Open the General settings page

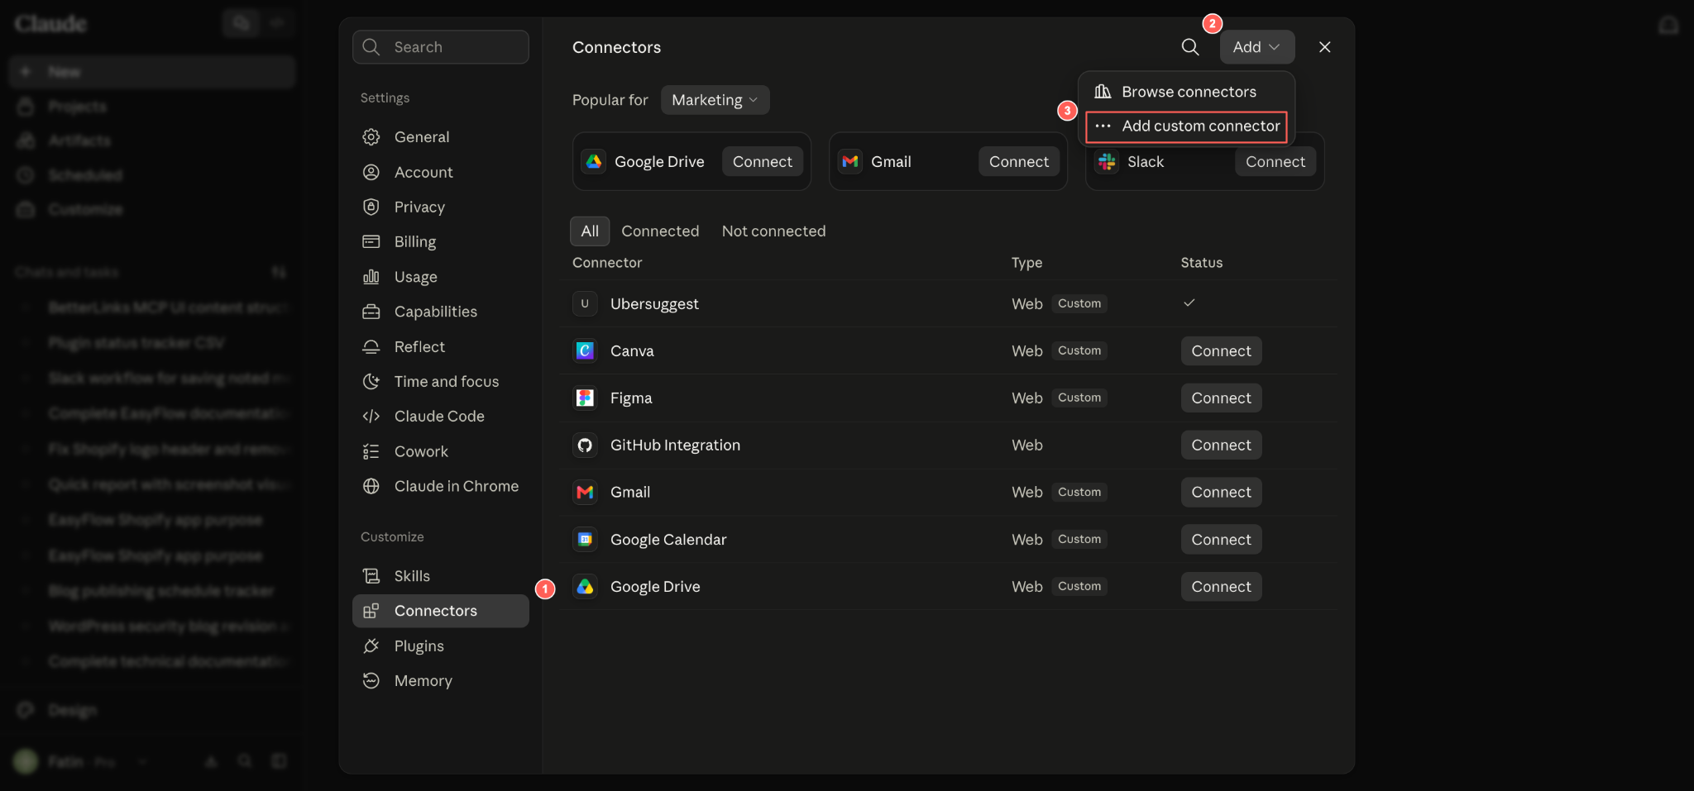point(440,137)
